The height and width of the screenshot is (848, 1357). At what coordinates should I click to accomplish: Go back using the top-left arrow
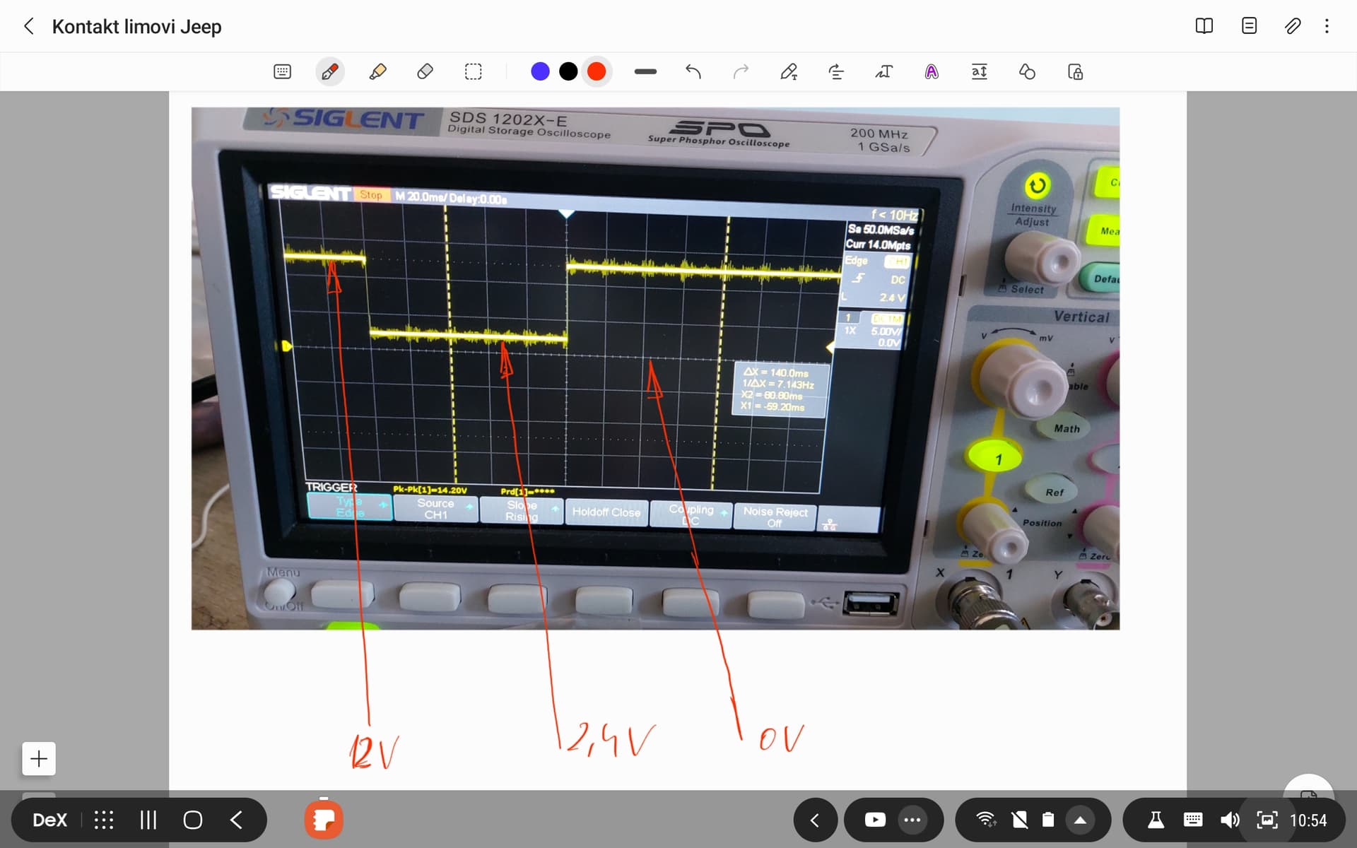pos(28,26)
